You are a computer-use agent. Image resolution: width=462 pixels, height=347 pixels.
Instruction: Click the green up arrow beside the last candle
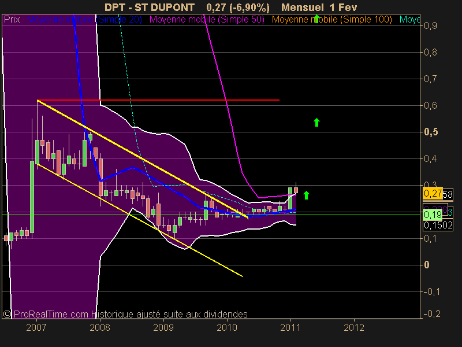(x=307, y=195)
